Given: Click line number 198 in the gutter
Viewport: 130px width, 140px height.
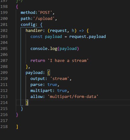Looking at the screenshot, I should pos(4,7).
